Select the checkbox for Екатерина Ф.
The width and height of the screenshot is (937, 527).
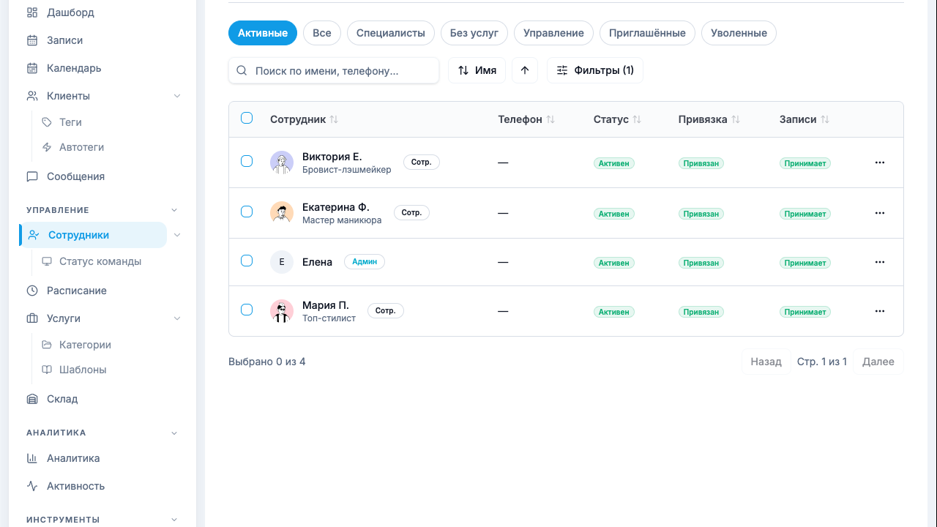point(247,212)
